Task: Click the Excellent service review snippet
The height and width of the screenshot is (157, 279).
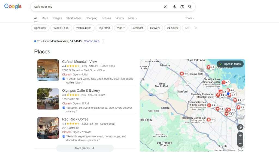Action: [x=99, y=109]
